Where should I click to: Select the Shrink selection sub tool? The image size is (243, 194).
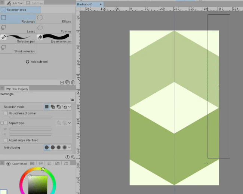tap(18, 48)
